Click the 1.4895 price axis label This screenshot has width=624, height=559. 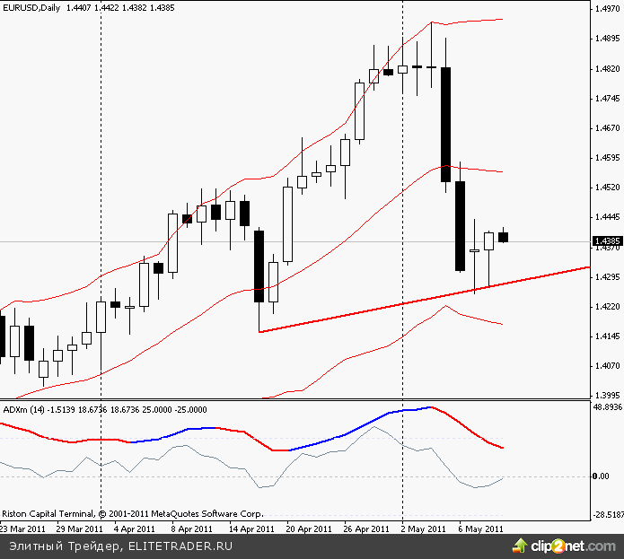(607, 39)
